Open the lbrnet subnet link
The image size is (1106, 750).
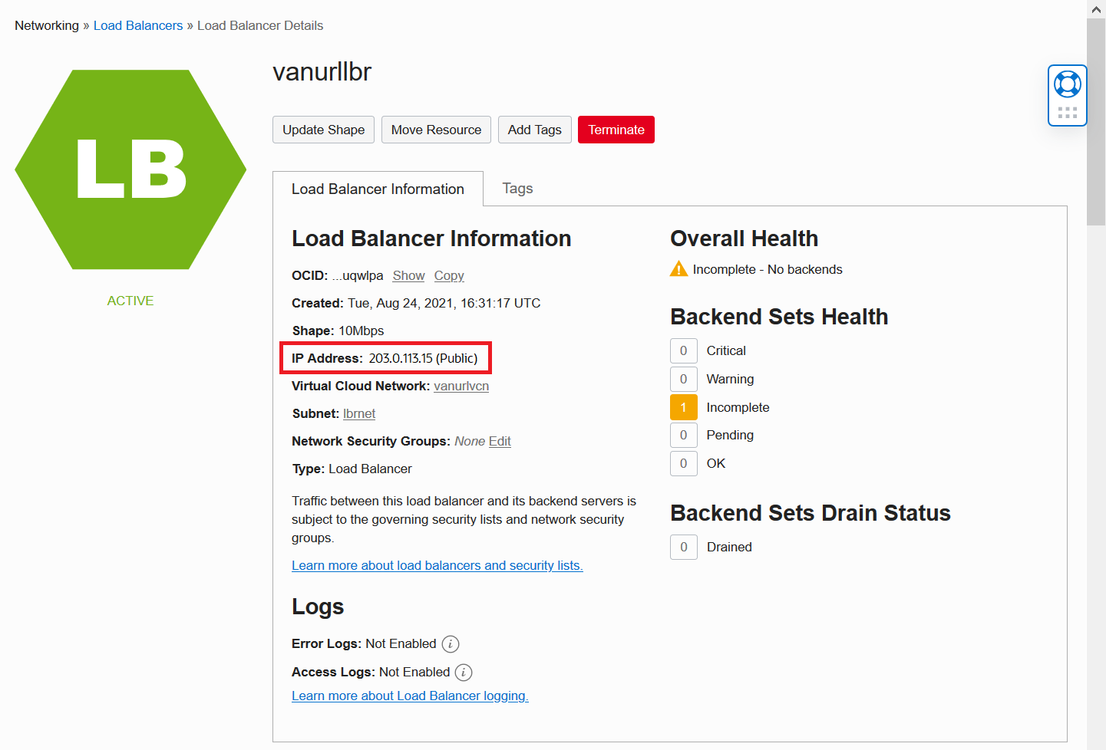358,413
